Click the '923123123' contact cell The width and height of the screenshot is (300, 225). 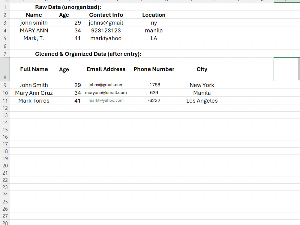(x=106, y=30)
